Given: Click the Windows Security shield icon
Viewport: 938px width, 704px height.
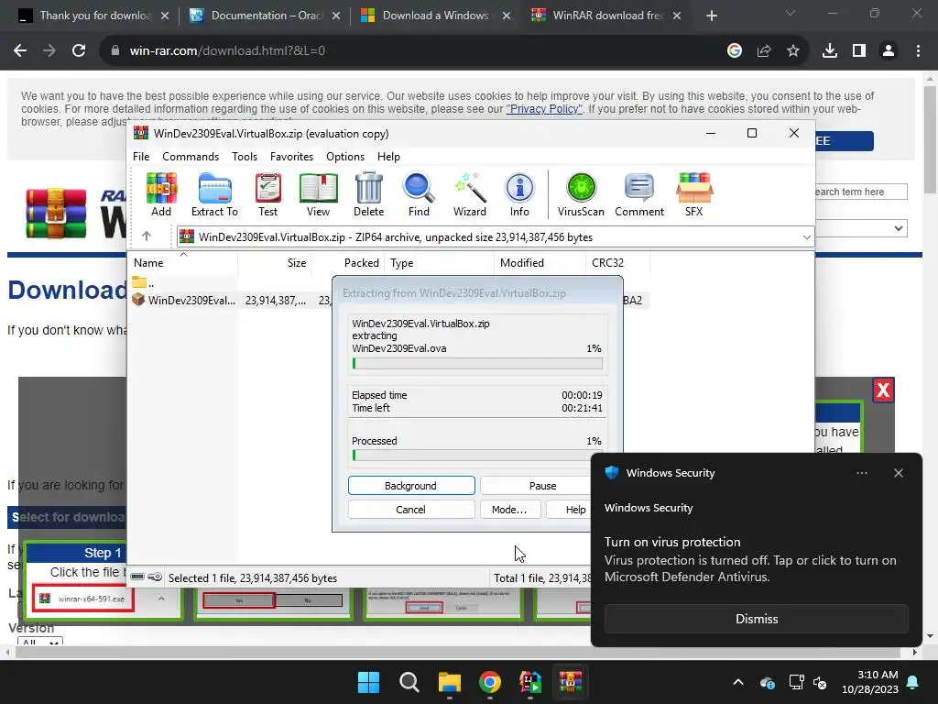Looking at the screenshot, I should 611,472.
